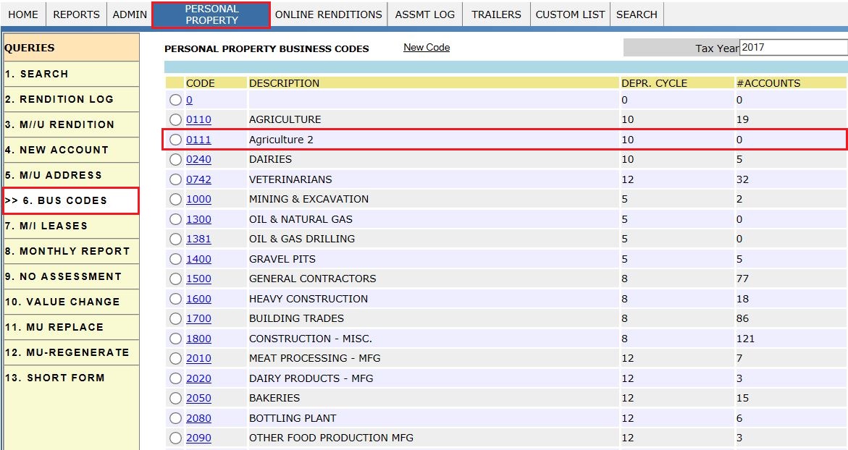Image resolution: width=848 pixels, height=450 pixels.
Task: Select radio button next to VETERINARIANS row
Action: tap(175, 179)
